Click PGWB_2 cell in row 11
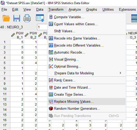Image resolution: width=137 pixels, height=130 pixels. click(x=31, y=94)
